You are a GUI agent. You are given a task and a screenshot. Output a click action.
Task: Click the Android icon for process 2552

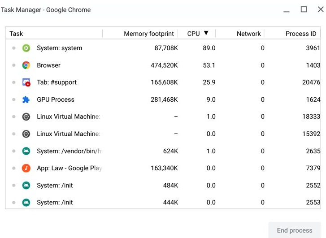click(x=26, y=185)
